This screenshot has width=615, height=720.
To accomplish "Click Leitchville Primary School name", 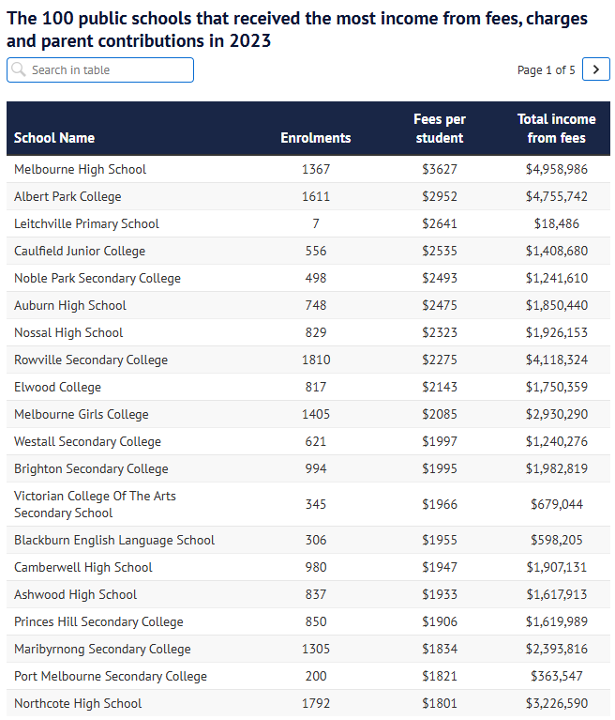I will (86, 223).
